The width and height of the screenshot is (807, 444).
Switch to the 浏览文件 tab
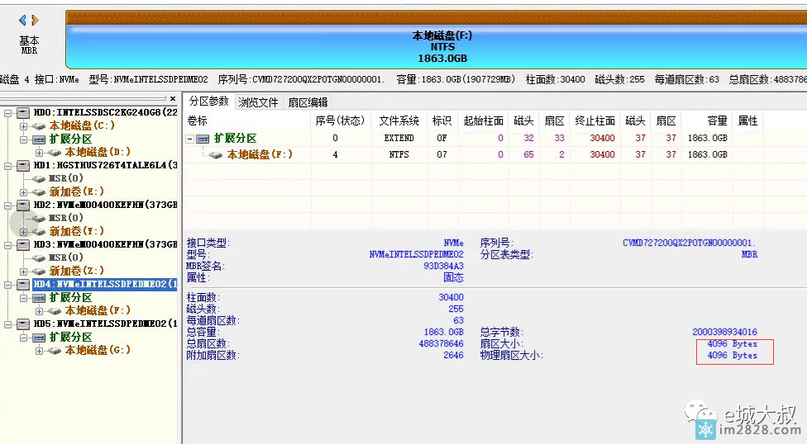point(258,102)
